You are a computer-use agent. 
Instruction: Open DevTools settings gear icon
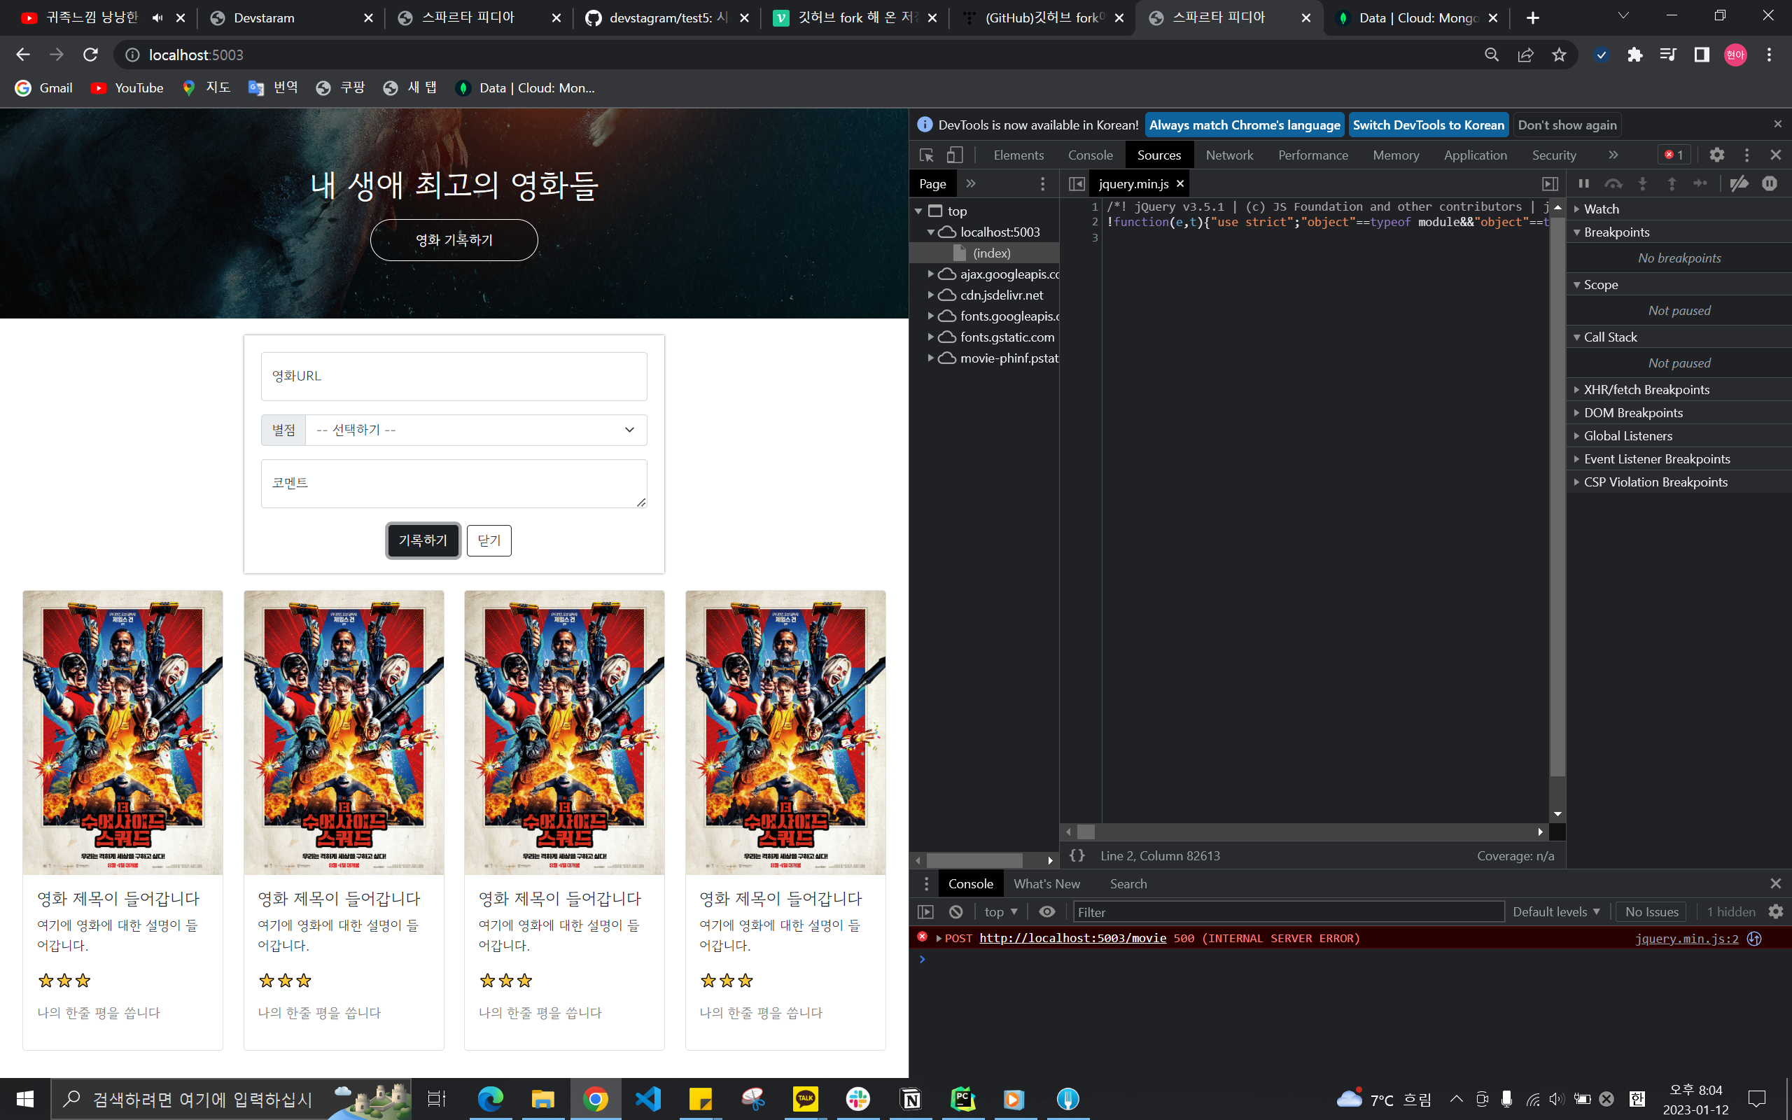click(1716, 155)
